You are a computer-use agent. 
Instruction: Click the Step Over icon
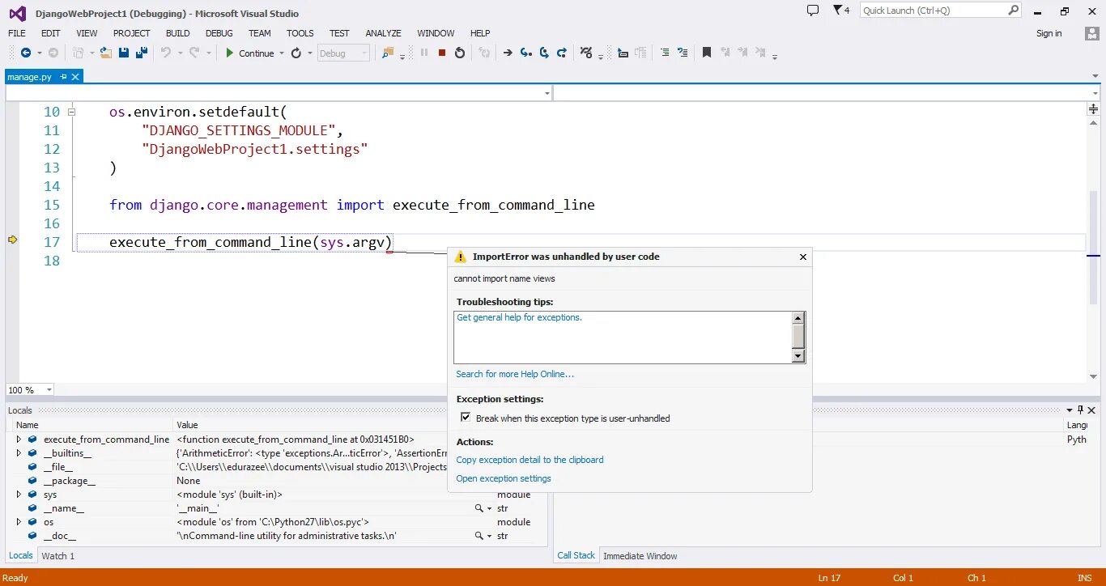coord(544,53)
